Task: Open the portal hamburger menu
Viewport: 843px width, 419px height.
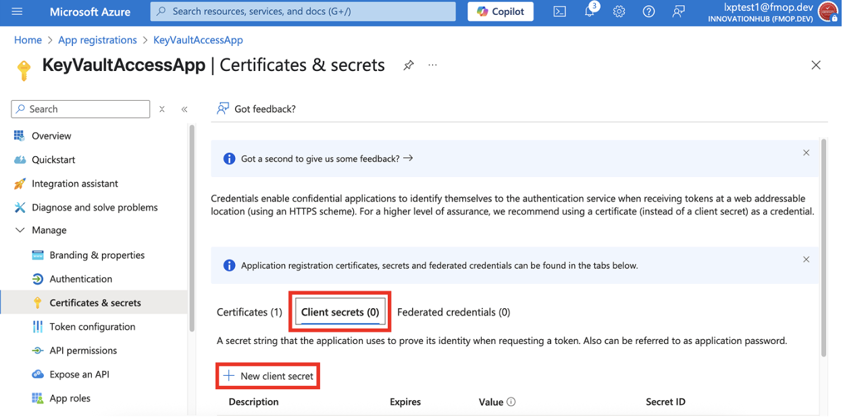Action: point(17,11)
